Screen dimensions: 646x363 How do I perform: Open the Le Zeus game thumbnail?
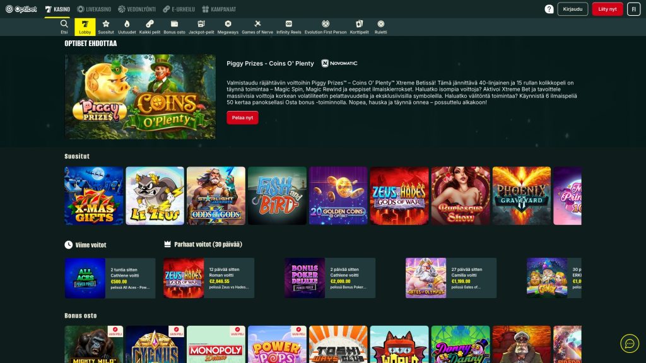pyautogui.click(x=155, y=196)
